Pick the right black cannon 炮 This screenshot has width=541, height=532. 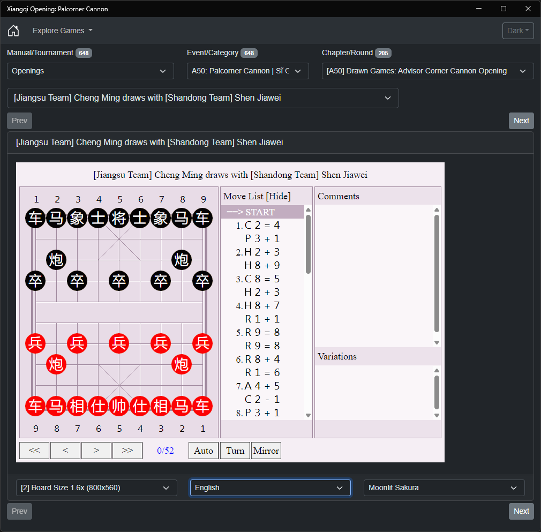coord(182,260)
